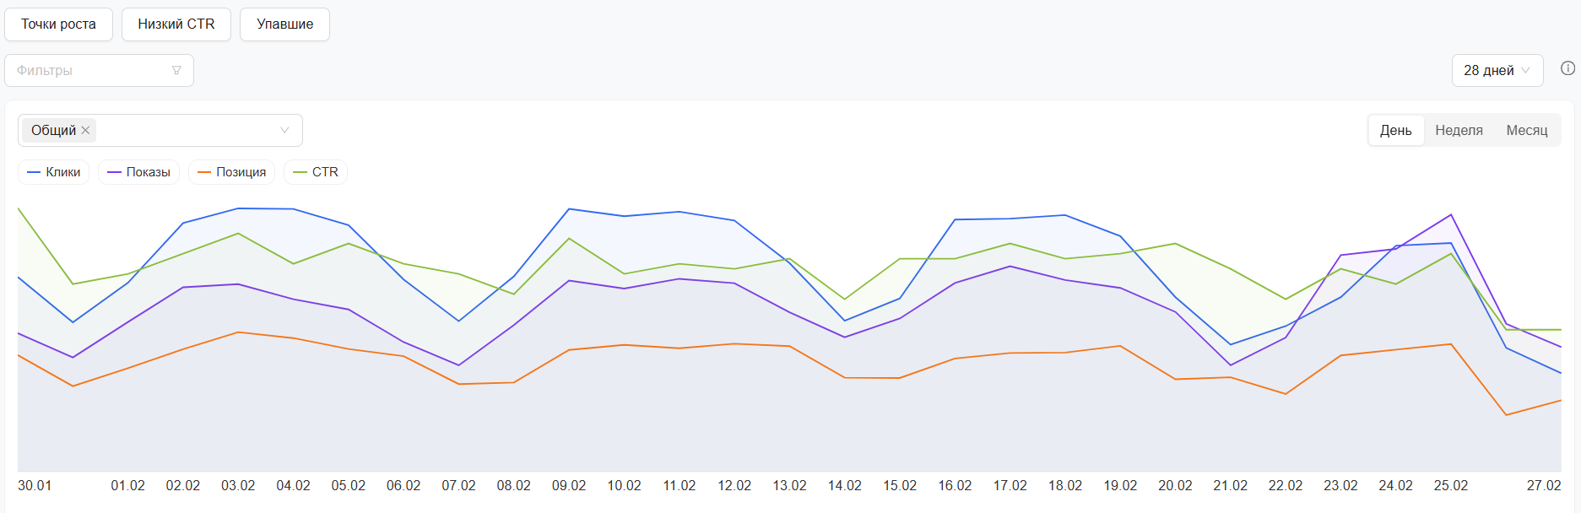Click the 09.02 date on the axis

coord(569,486)
